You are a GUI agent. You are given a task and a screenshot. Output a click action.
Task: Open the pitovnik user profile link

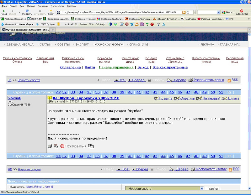tap(14, 98)
